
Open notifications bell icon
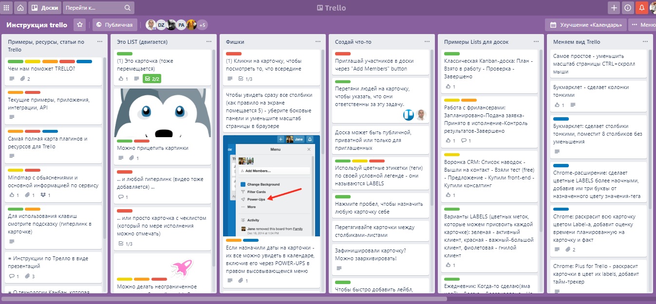pyautogui.click(x=641, y=8)
